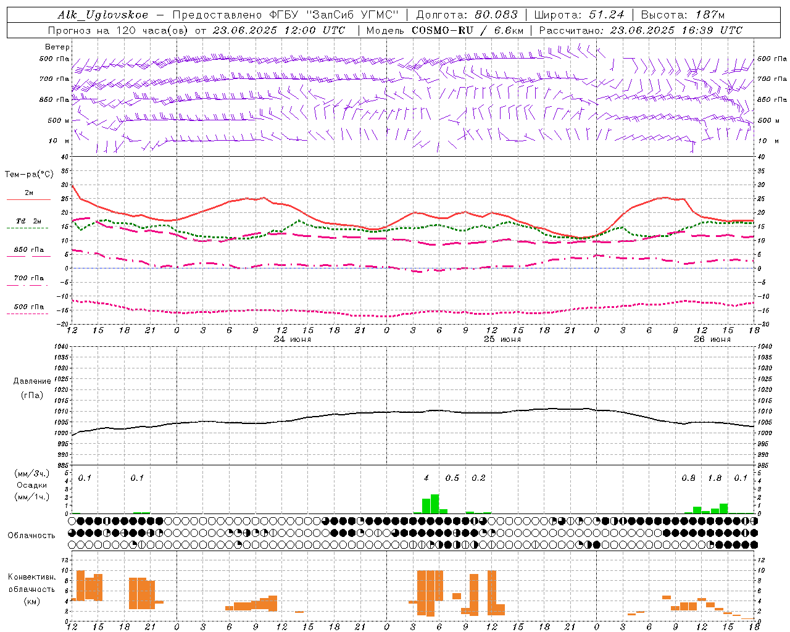
Task: Click the precipitation total 0.8
Action: (688, 478)
